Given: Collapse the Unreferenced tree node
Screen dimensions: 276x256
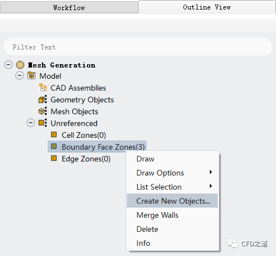Looking at the screenshot, I should point(31,123).
